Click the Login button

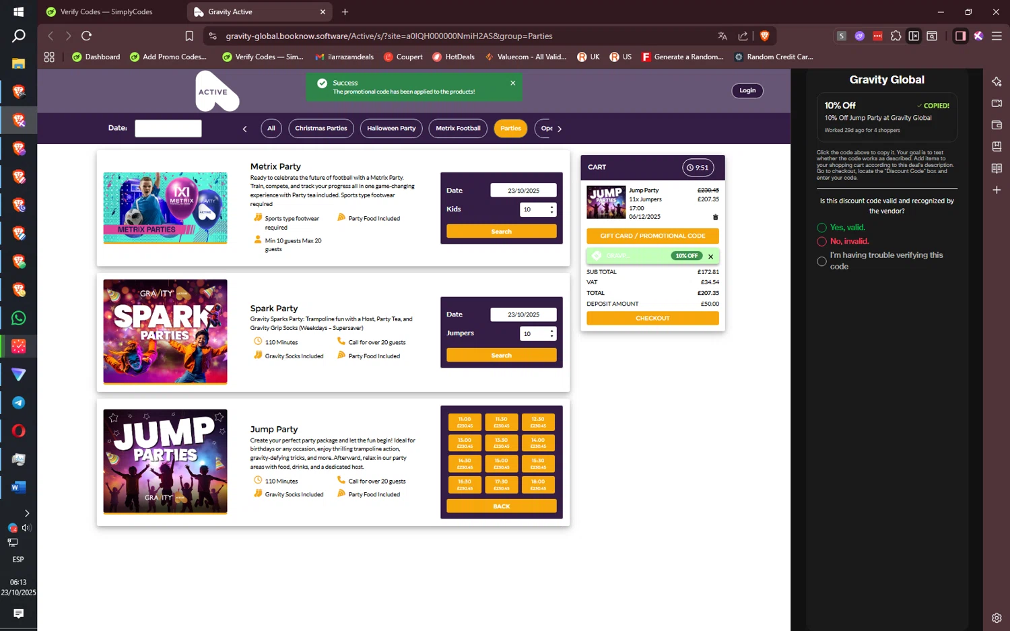(747, 90)
